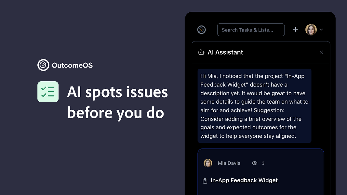347x195 pixels.
Task: Open Mia Davis's small avatar on card
Action: point(208,163)
